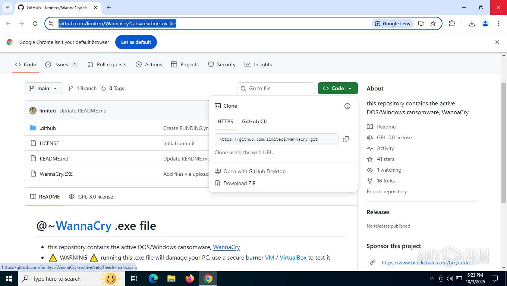Open the README.md file

[54, 159]
